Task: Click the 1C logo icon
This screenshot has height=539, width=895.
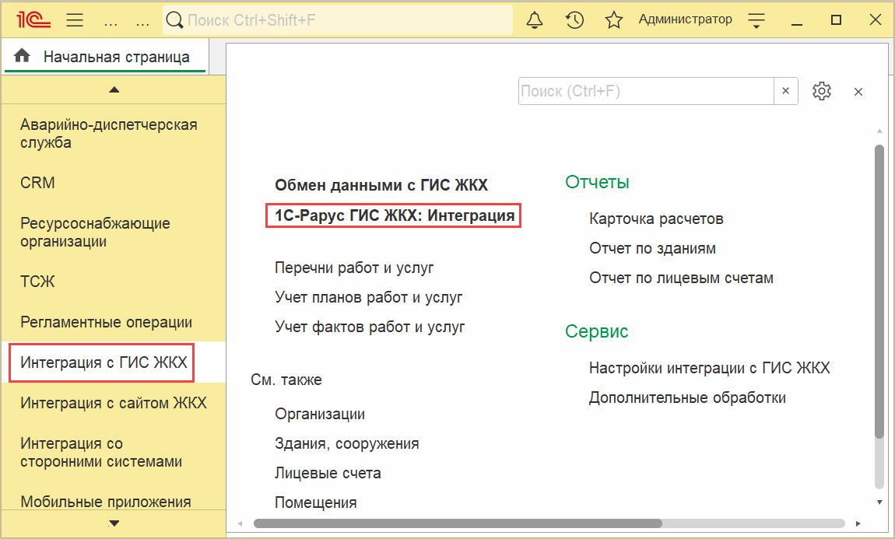Action: pyautogui.click(x=33, y=20)
